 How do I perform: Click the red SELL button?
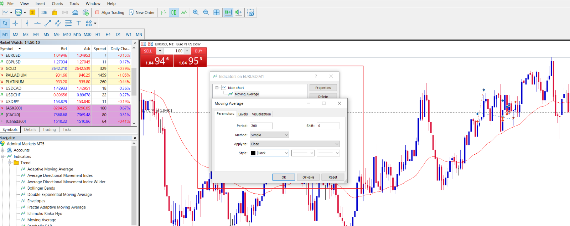(x=148, y=51)
